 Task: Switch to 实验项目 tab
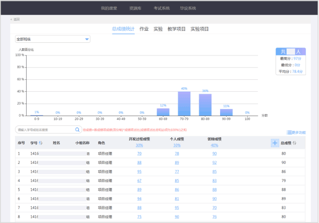click(x=199, y=29)
